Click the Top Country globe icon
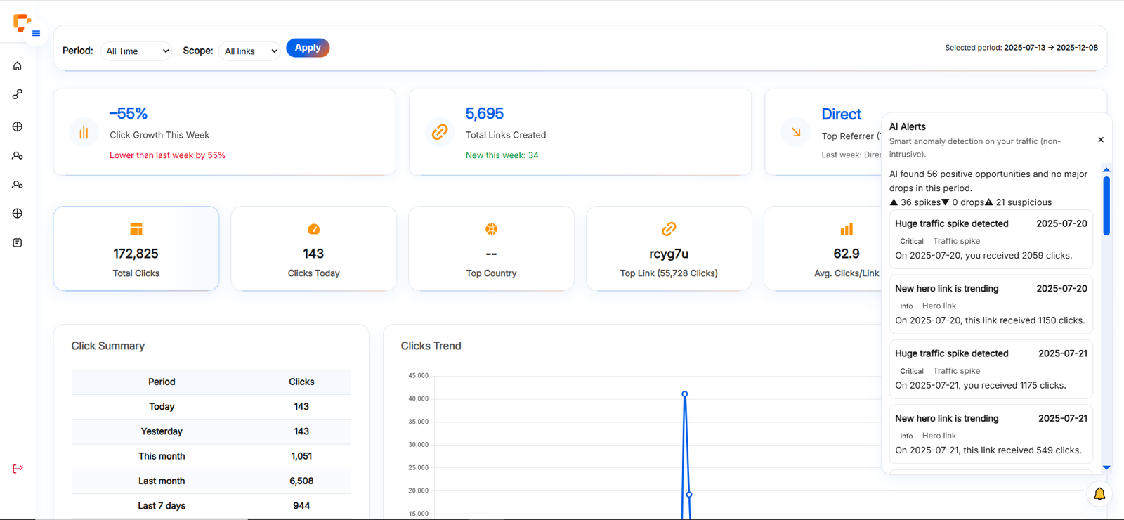The width and height of the screenshot is (1124, 520). pos(491,229)
